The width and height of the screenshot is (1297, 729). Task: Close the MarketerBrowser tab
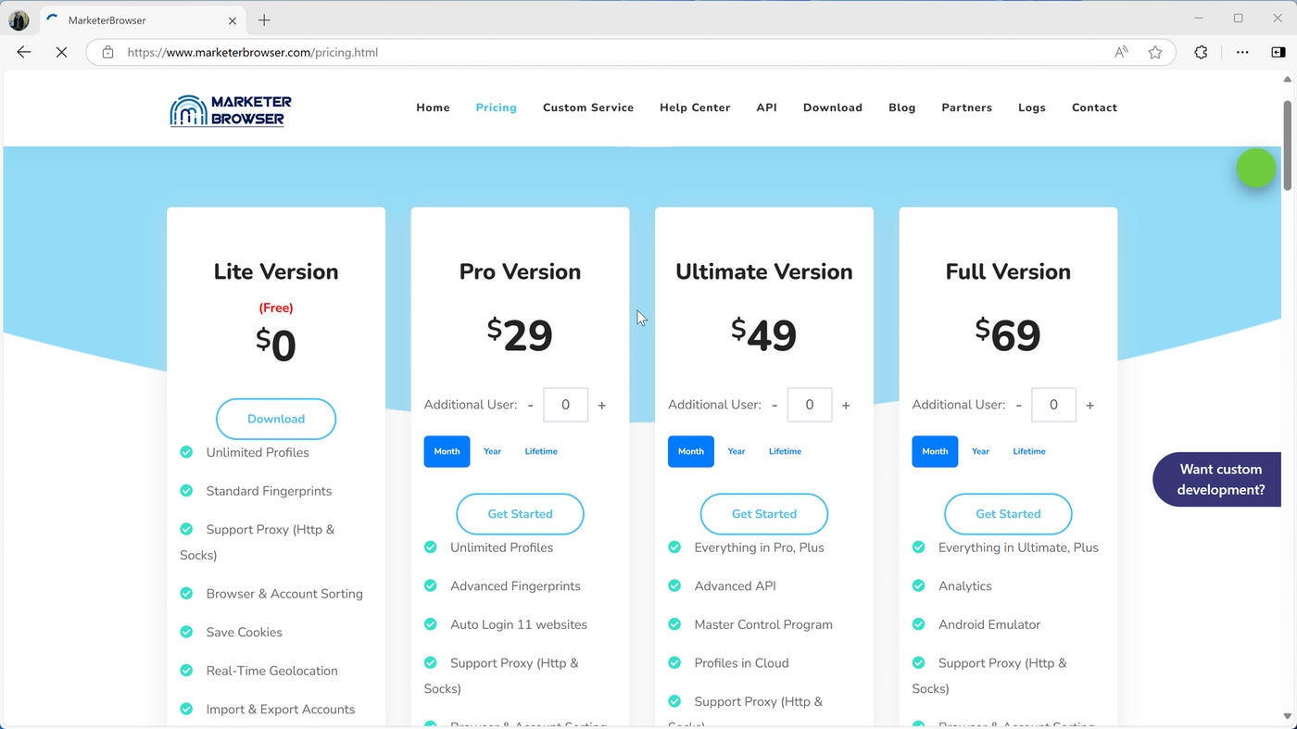point(233,20)
